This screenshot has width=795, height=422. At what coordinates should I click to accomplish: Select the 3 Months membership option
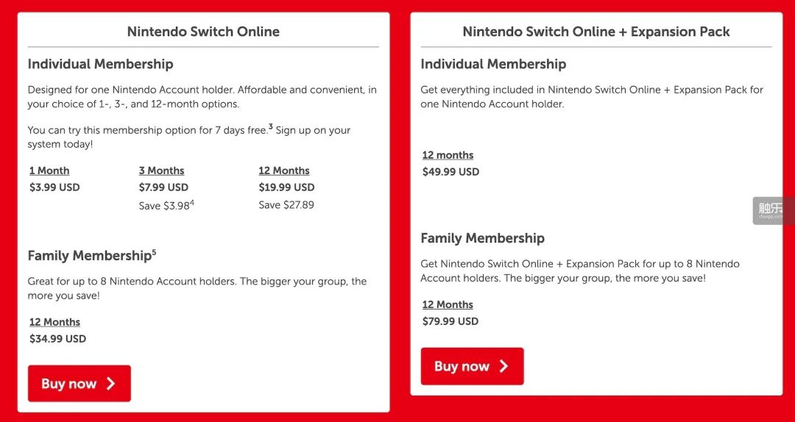coord(161,171)
